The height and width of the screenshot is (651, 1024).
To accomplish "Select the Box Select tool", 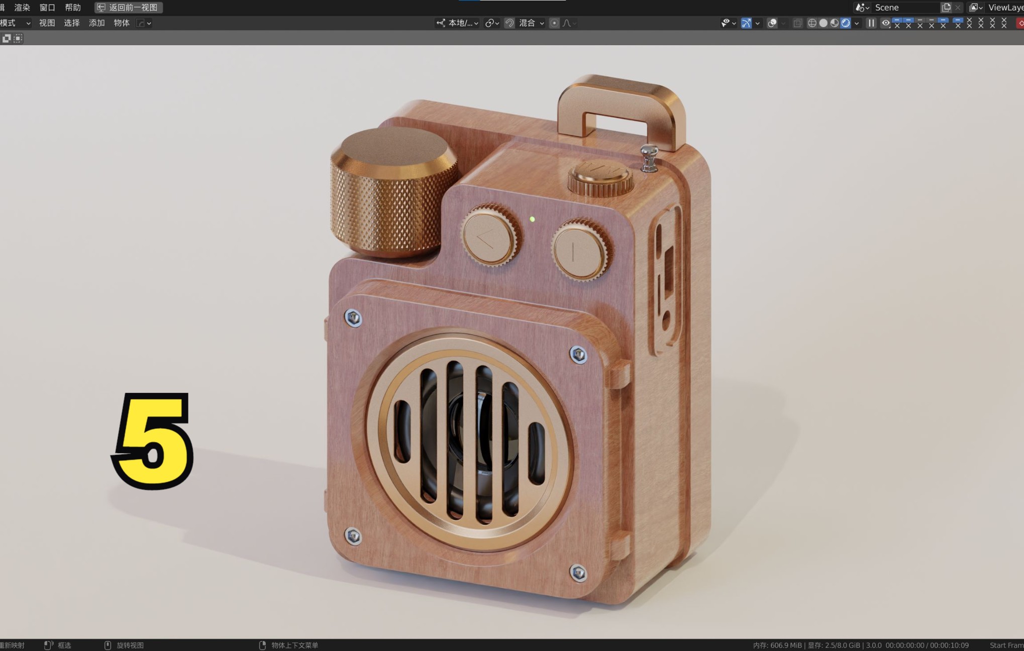I will coord(18,38).
